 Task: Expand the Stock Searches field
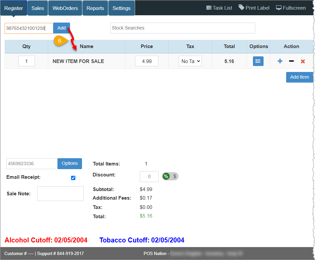tap(183, 28)
